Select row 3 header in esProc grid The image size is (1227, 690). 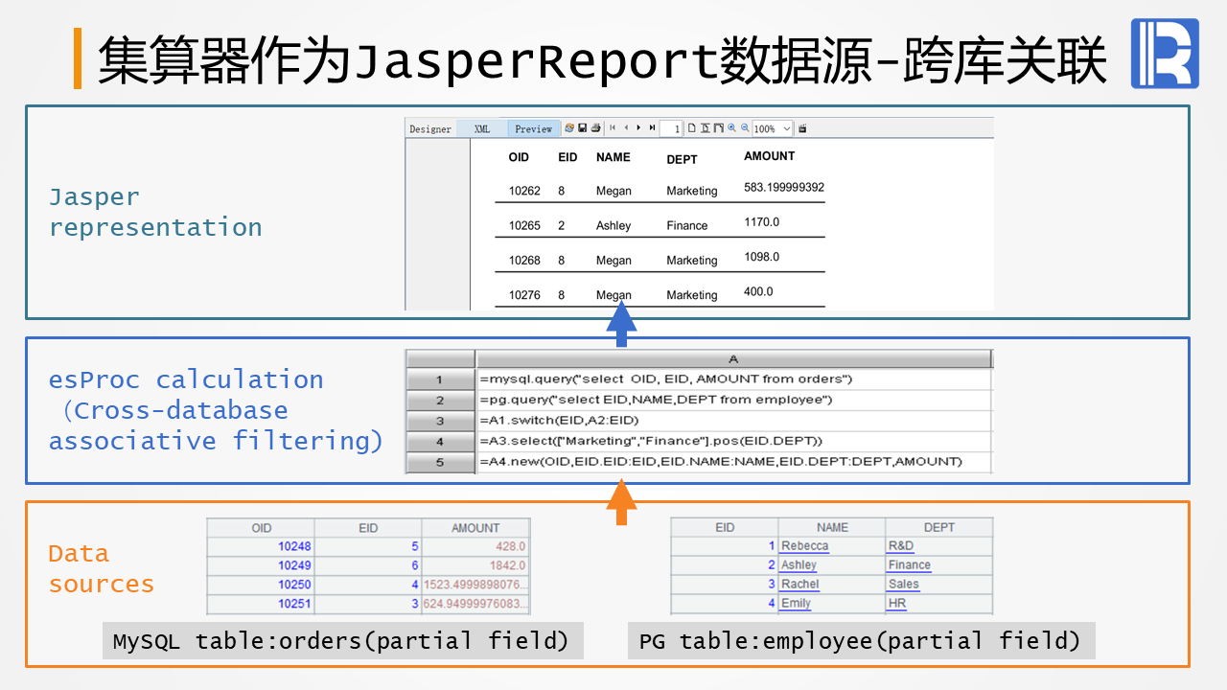(x=440, y=421)
